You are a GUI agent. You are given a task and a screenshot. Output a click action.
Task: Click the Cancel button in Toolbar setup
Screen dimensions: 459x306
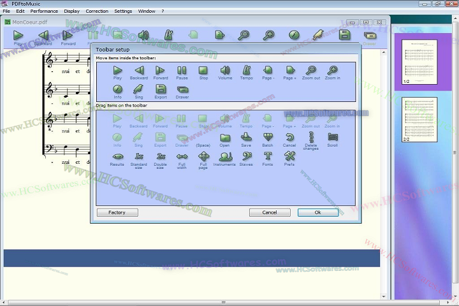270,212
